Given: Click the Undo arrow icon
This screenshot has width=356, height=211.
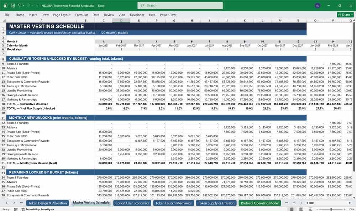Looking at the screenshot, I should [x=19, y=5].
